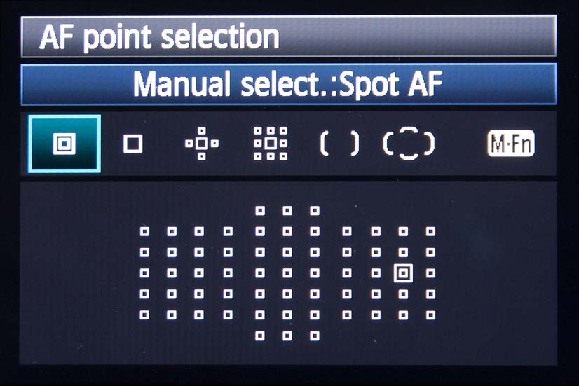Viewport: 579px width, 386px height.
Task: Select the bottom-right AF point of right group
Action: [430, 315]
